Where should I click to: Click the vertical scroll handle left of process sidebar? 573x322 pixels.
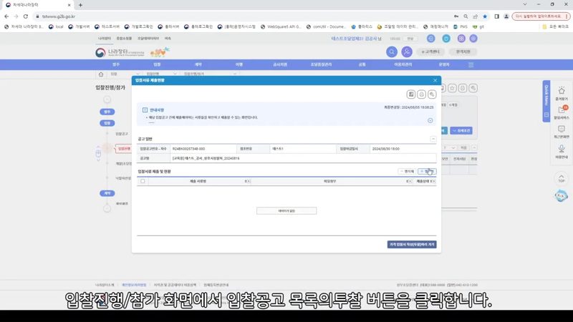tap(98, 154)
